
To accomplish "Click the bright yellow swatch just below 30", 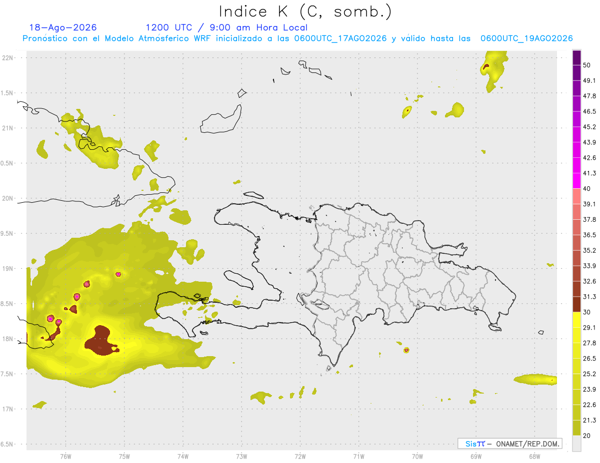I will click(576, 320).
